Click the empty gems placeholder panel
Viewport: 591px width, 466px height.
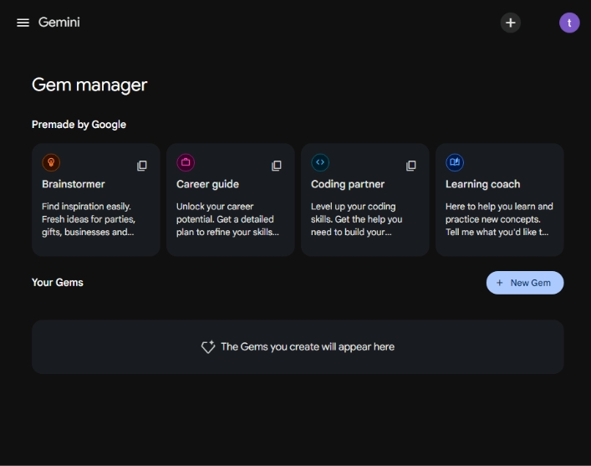click(x=298, y=346)
